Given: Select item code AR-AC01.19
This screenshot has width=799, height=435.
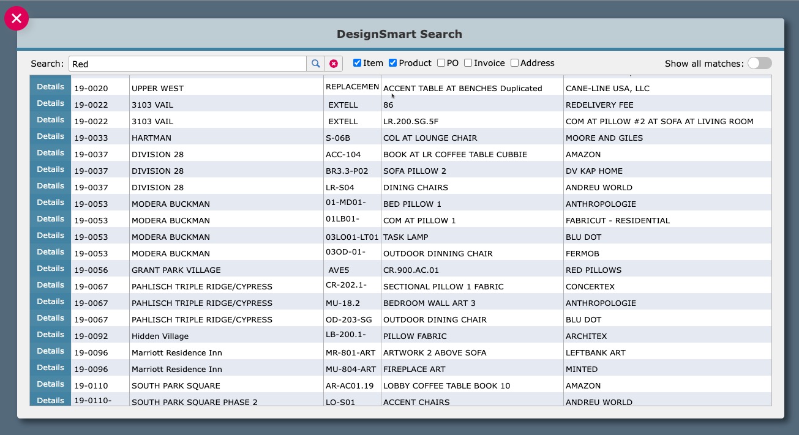Looking at the screenshot, I should coord(350,385).
